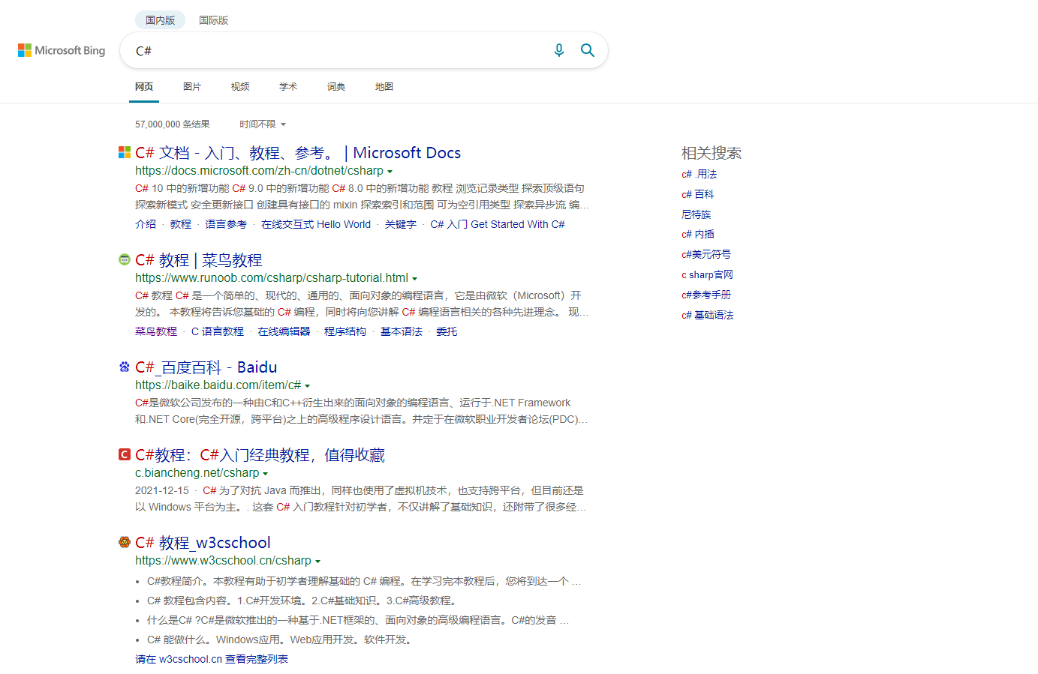The height and width of the screenshot is (674, 1038).
Task: Switch to the 学术 tab
Action: [288, 87]
